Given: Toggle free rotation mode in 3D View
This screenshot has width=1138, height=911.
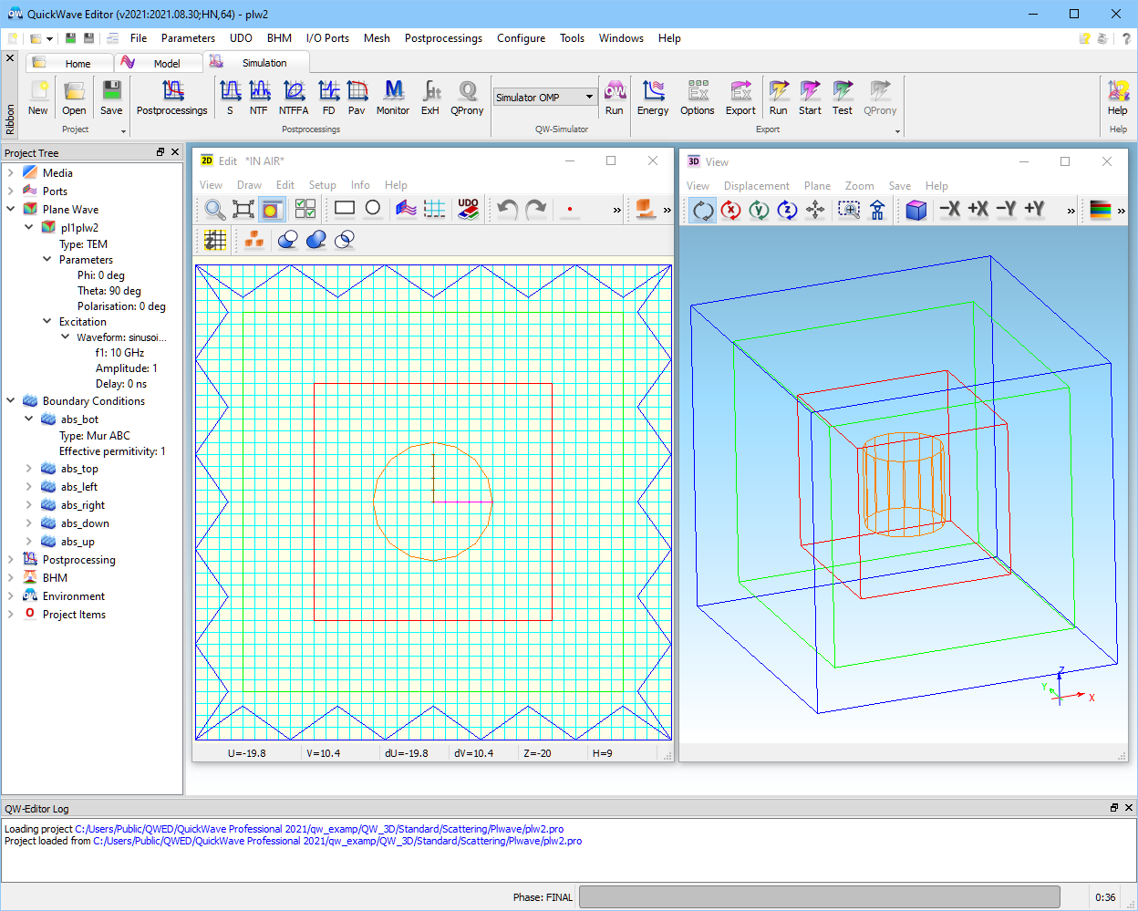Looking at the screenshot, I should tap(703, 211).
